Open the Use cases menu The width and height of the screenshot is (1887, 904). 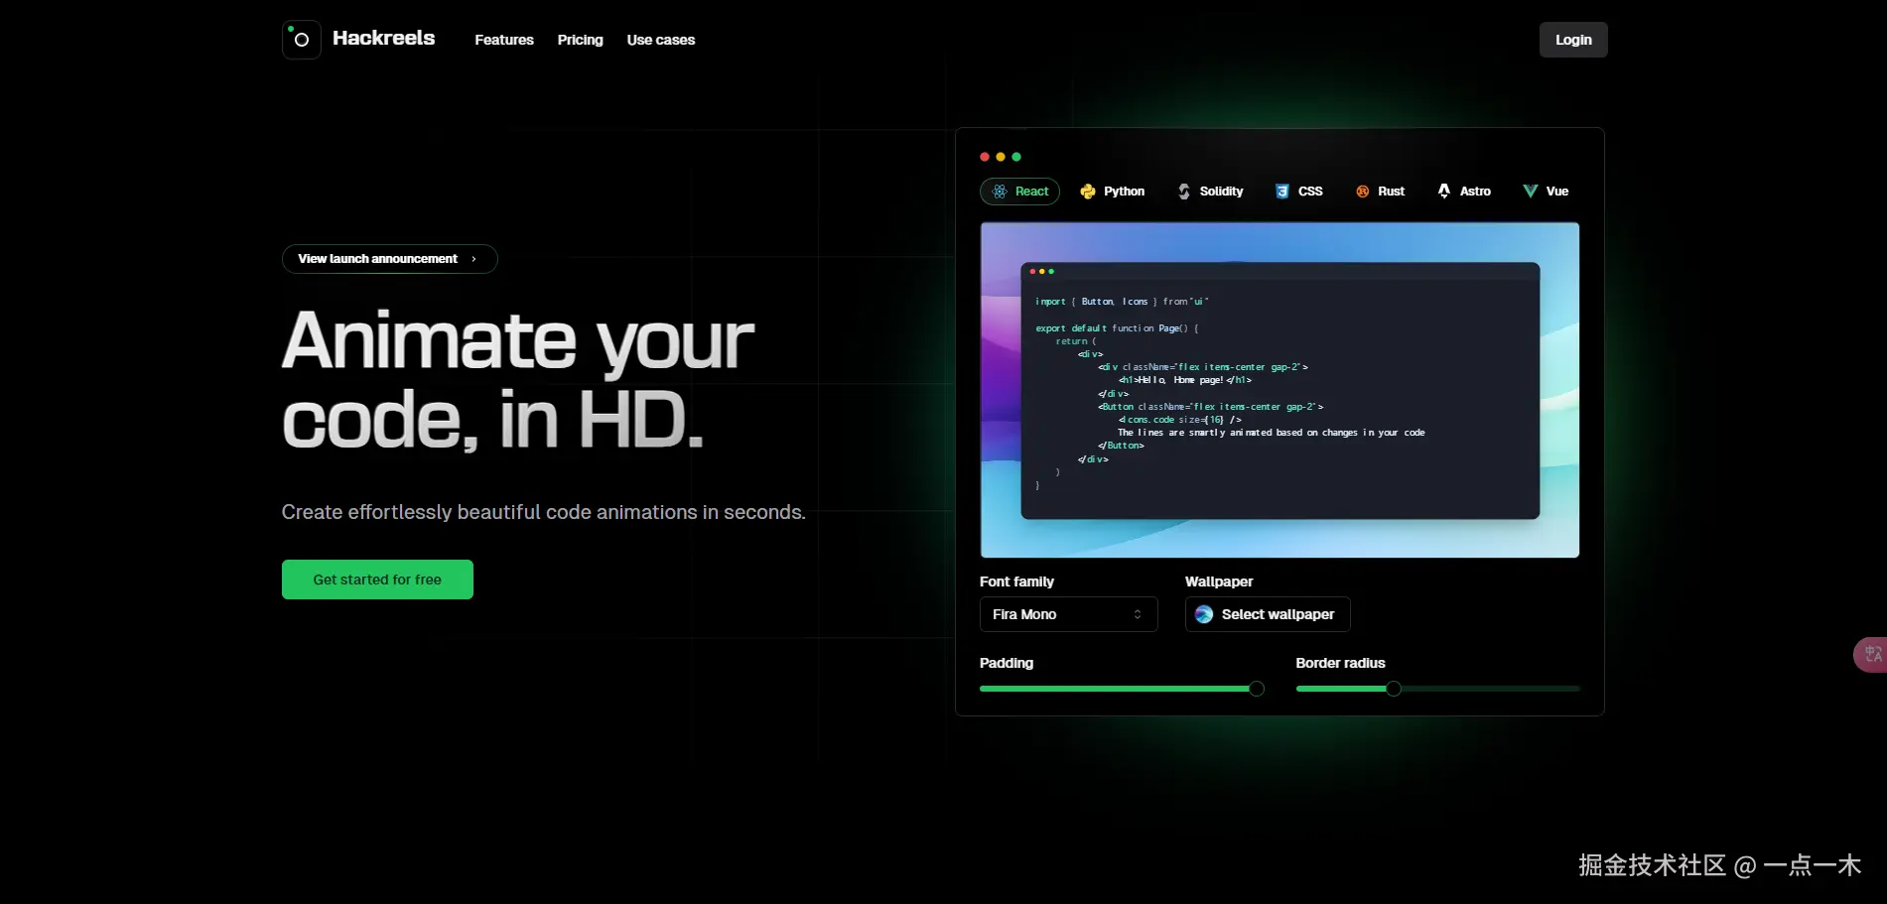tap(661, 40)
